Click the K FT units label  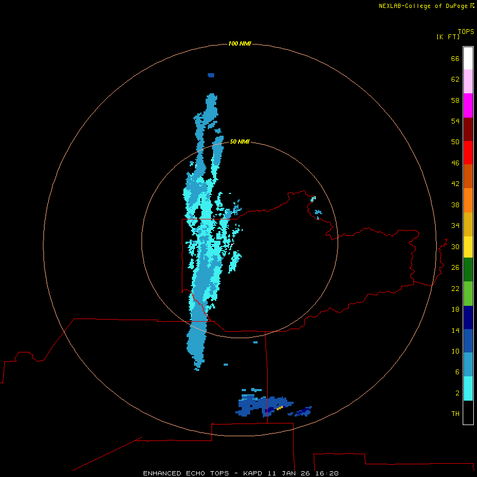click(448, 37)
